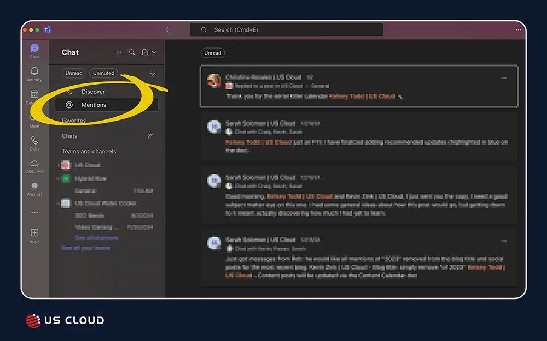The width and height of the screenshot is (547, 341).
Task: Select the Mentions view
Action: [x=107, y=105]
